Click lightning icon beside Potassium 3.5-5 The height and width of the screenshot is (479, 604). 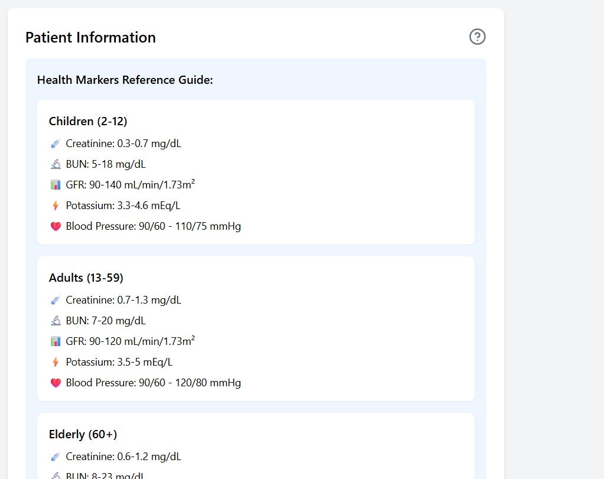[56, 362]
